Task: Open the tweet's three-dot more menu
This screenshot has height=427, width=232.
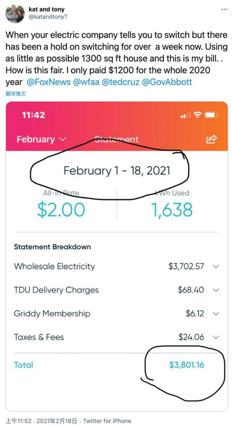Action: pos(224,9)
